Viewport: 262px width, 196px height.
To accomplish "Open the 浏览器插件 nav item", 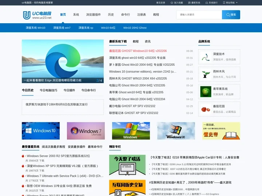I will click(x=94, y=15).
